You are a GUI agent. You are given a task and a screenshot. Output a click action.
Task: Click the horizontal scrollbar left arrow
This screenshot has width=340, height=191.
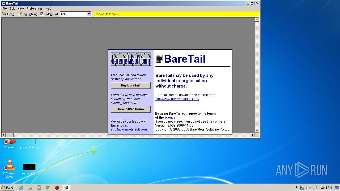tap(3, 135)
